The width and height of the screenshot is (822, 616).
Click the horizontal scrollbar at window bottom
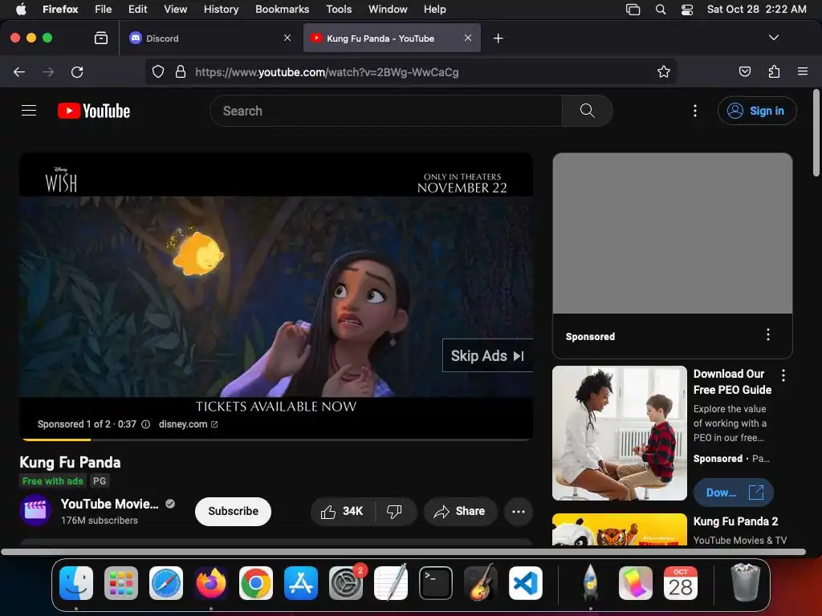(x=403, y=552)
